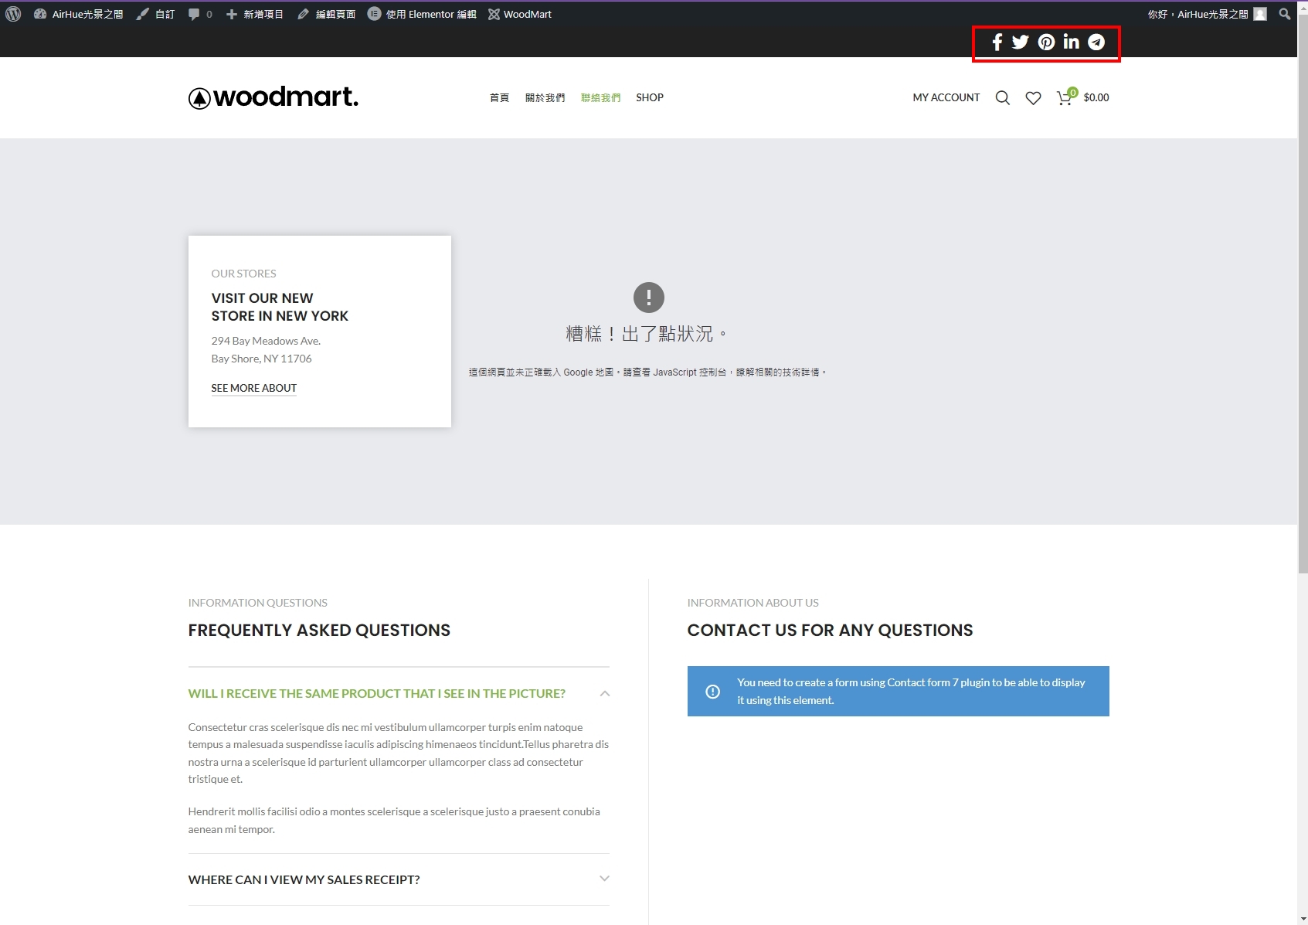The width and height of the screenshot is (1308, 925).
Task: Click the 'FREQUENTLY ASKED QUESTIONS' heading
Action: pos(319,630)
